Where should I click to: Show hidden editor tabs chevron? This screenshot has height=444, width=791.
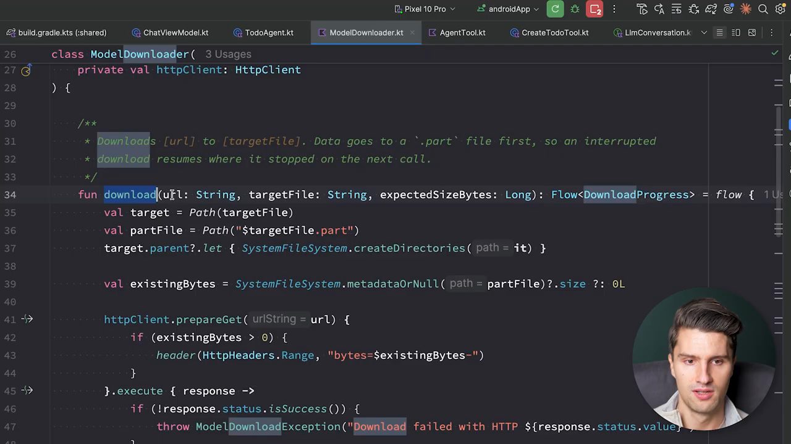pos(704,33)
